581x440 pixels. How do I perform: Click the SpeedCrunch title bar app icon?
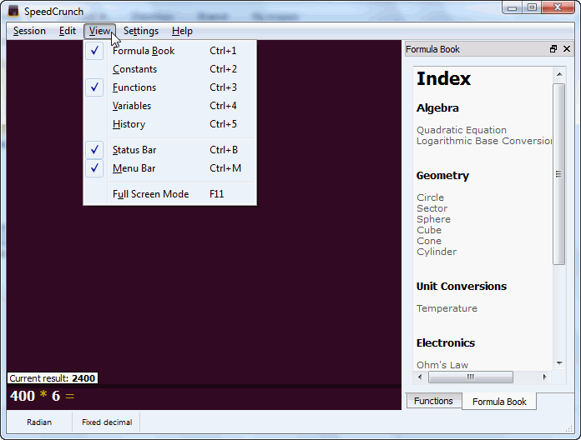pyautogui.click(x=13, y=11)
